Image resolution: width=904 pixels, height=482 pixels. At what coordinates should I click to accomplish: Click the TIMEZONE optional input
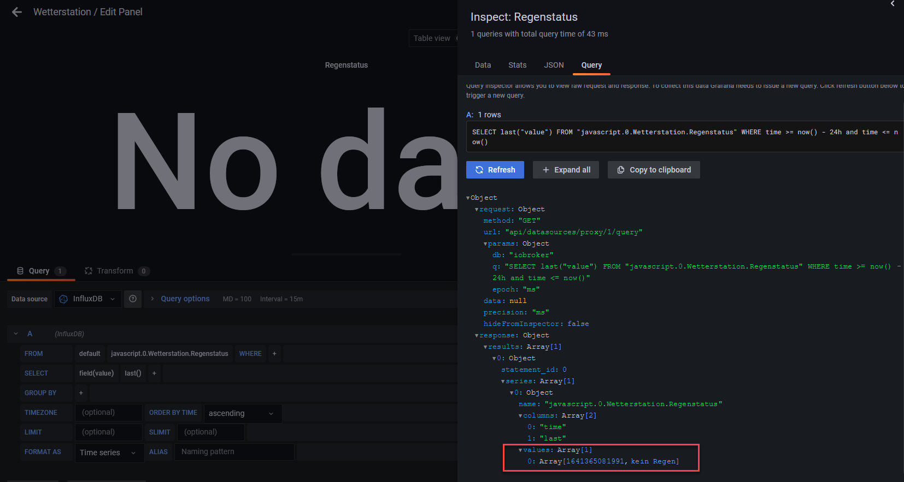coord(109,413)
